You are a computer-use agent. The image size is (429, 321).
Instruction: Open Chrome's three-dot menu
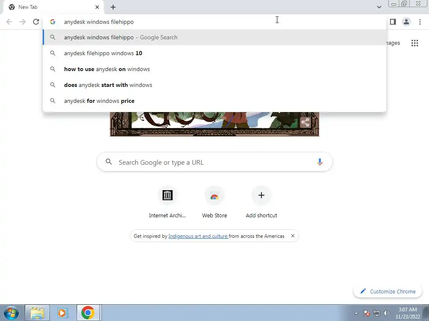(420, 22)
